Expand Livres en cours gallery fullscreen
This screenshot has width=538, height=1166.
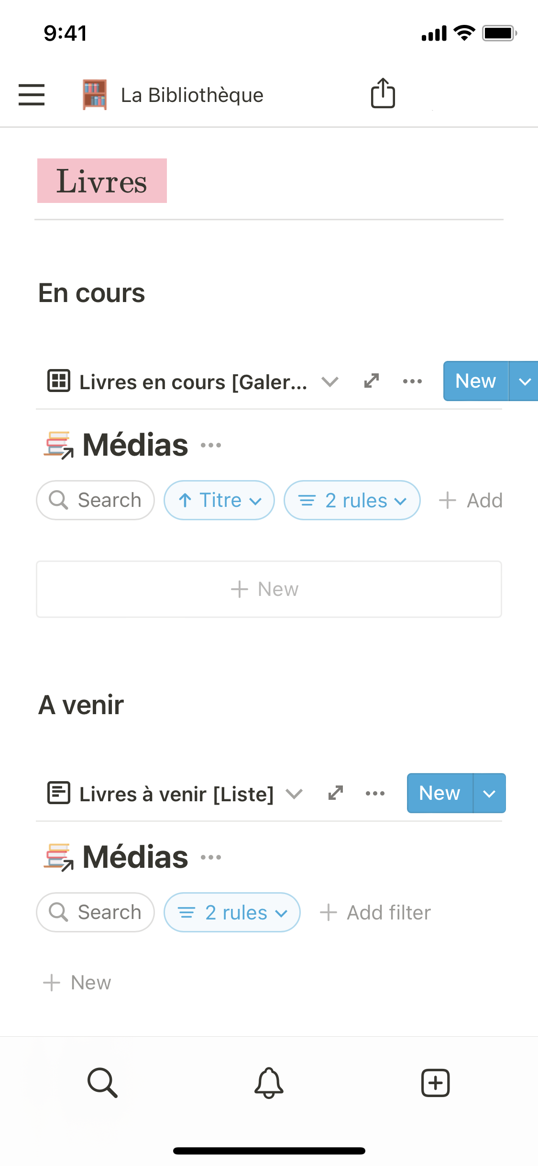pyautogui.click(x=372, y=381)
